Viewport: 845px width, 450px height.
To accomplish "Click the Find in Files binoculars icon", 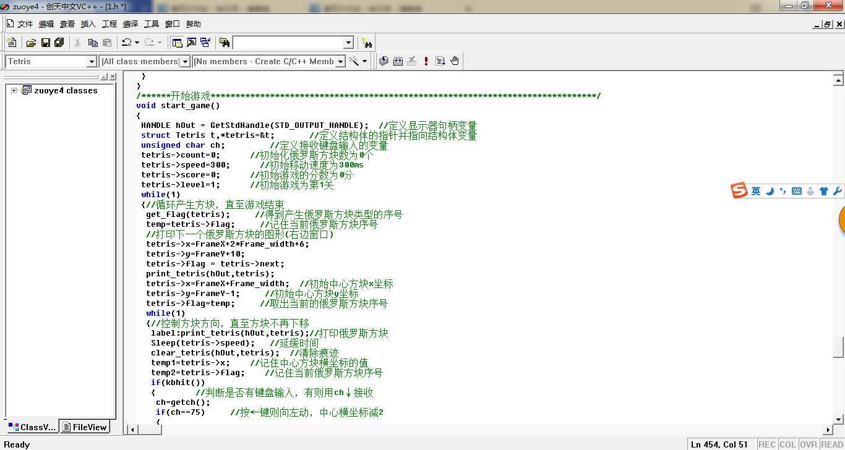I will tap(224, 43).
